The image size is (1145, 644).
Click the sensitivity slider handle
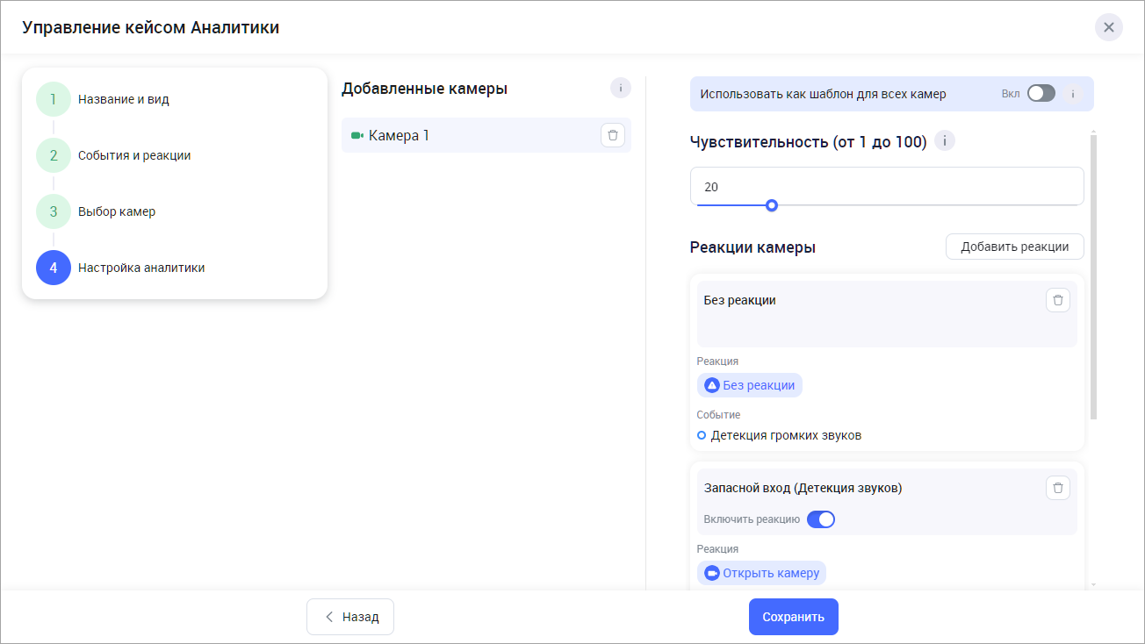771,205
